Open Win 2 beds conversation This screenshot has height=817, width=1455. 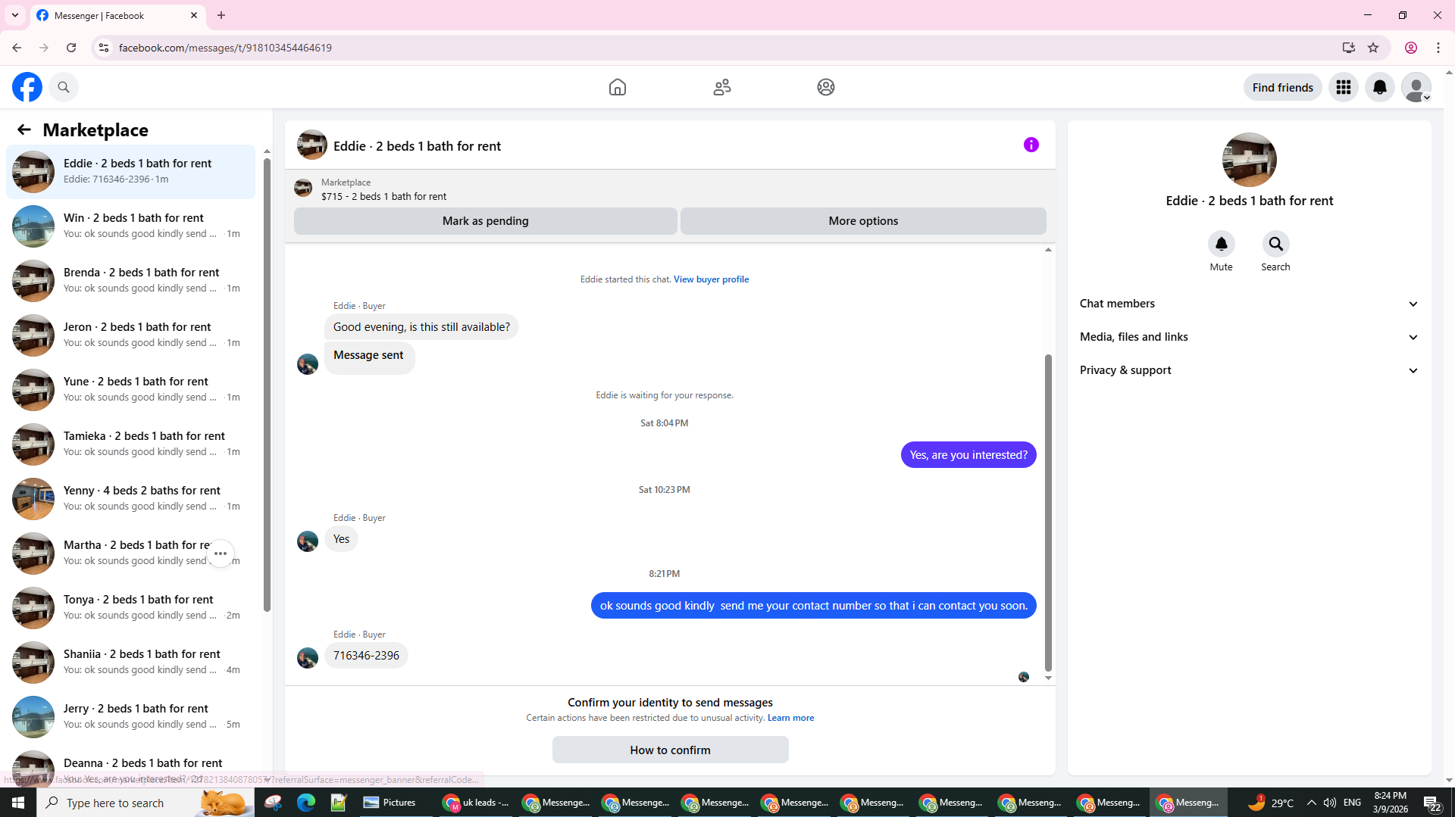[x=130, y=226]
